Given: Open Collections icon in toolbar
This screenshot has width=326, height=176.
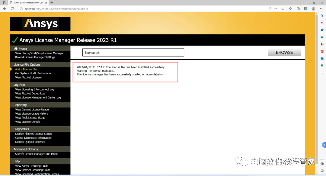Looking at the screenshot, I should [x=298, y=9].
